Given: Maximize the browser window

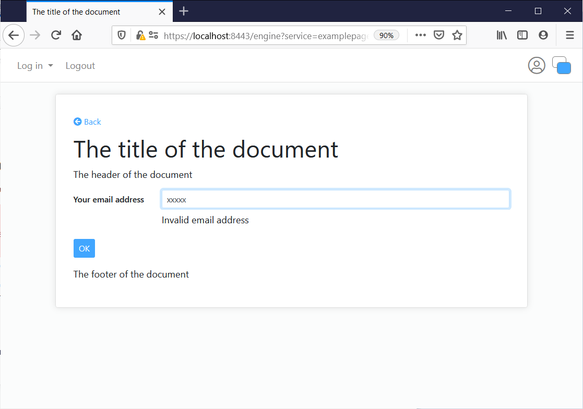Looking at the screenshot, I should coord(538,11).
